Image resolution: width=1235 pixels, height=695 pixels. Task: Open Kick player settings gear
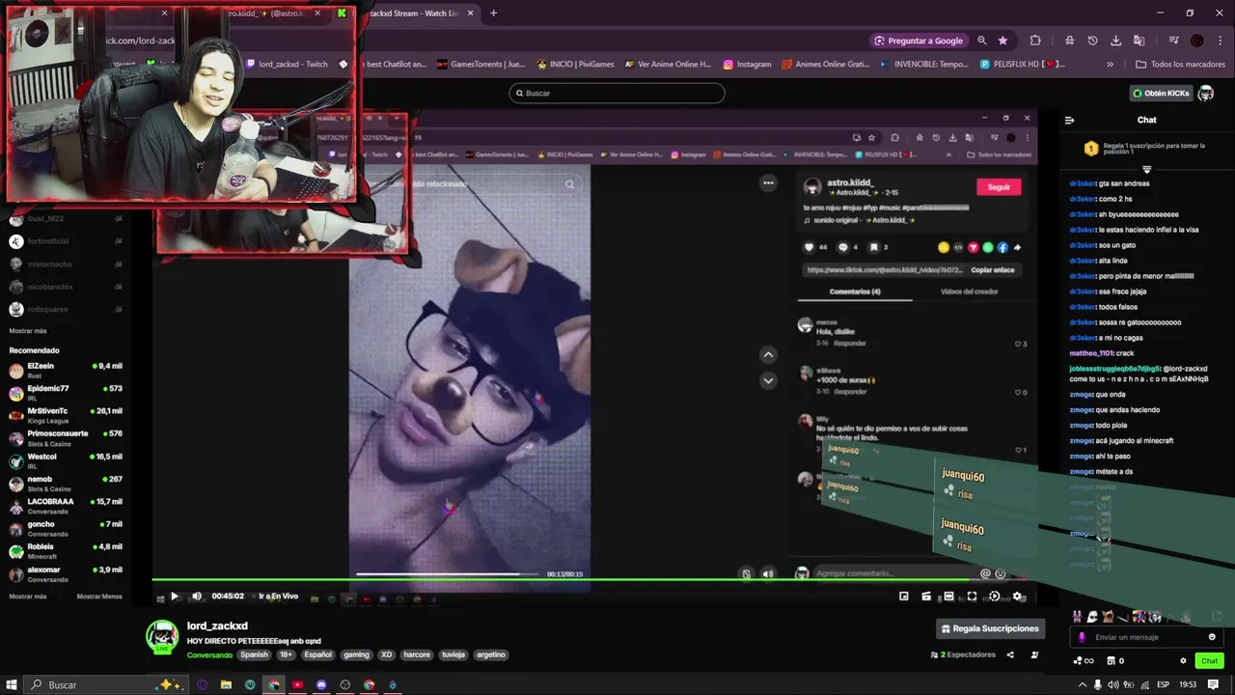tap(1017, 597)
